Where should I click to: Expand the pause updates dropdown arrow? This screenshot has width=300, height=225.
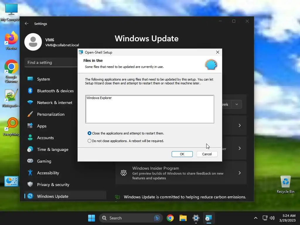point(237,105)
